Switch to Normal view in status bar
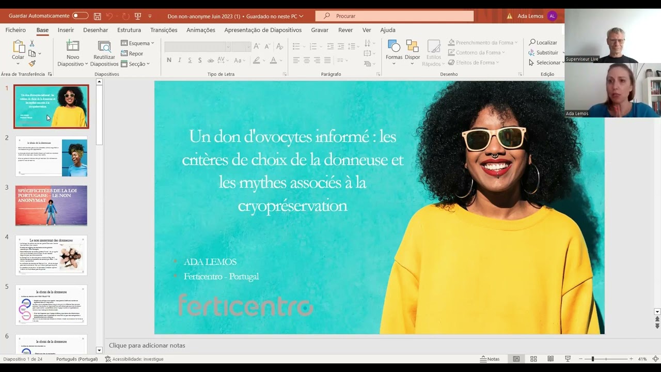This screenshot has width=661, height=372. point(516,359)
